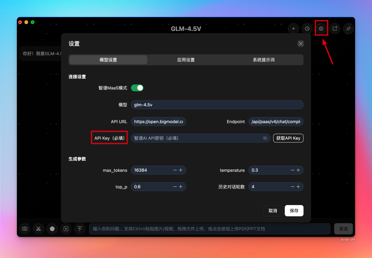Select the region capture icon

coord(66,229)
